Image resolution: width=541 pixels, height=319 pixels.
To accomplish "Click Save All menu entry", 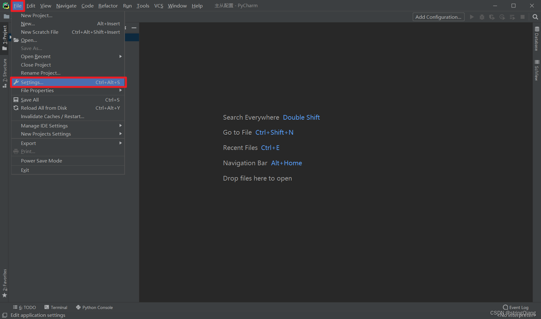I will (x=68, y=100).
